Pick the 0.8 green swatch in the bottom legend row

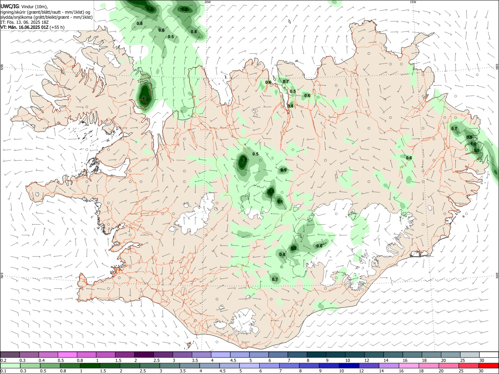click(x=70, y=365)
